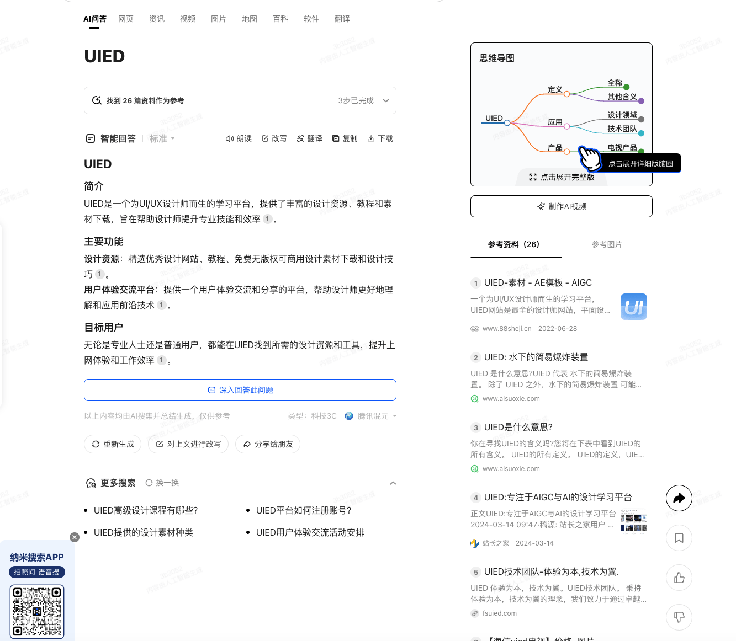Switch to the 图片 tab
Viewport: 736px width, 641px height.
219,19
